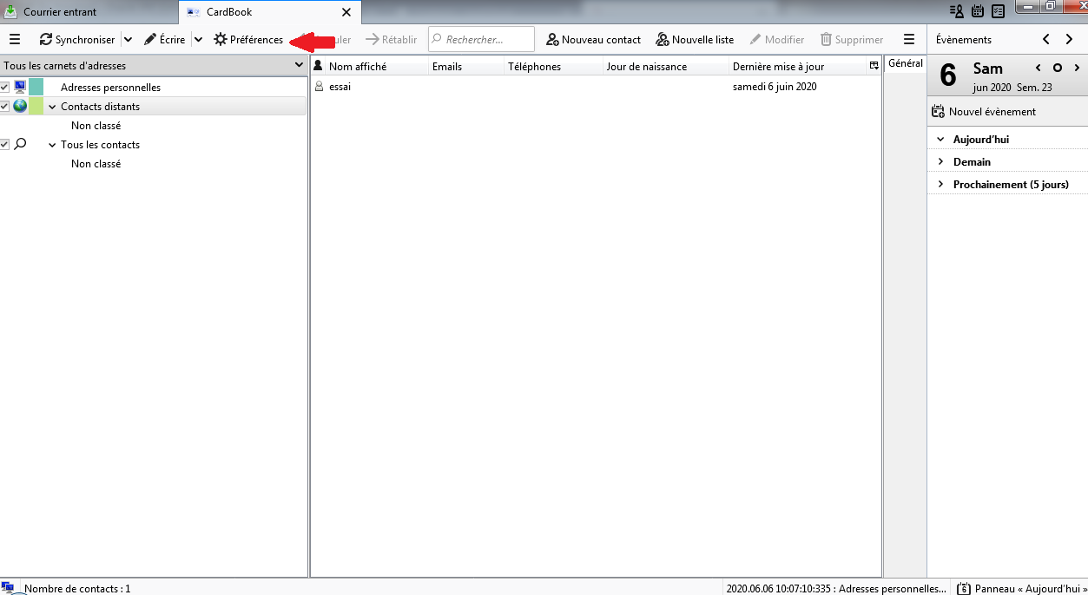1088x595 pixels.
Task: Open the hamburger menu at far left
Action: 14,39
